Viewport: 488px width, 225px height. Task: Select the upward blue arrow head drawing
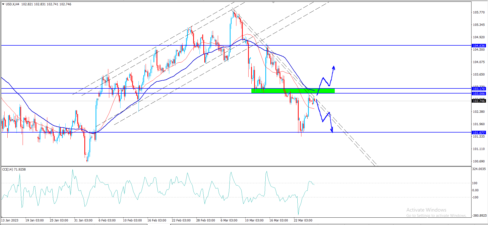334,68
